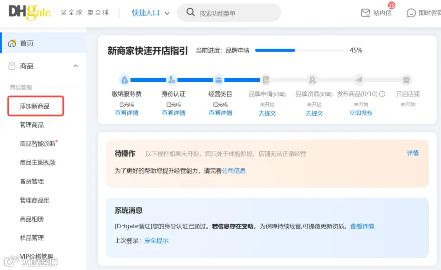Click the 开启店铺 step label
The image size is (441, 270).
coord(408,94)
